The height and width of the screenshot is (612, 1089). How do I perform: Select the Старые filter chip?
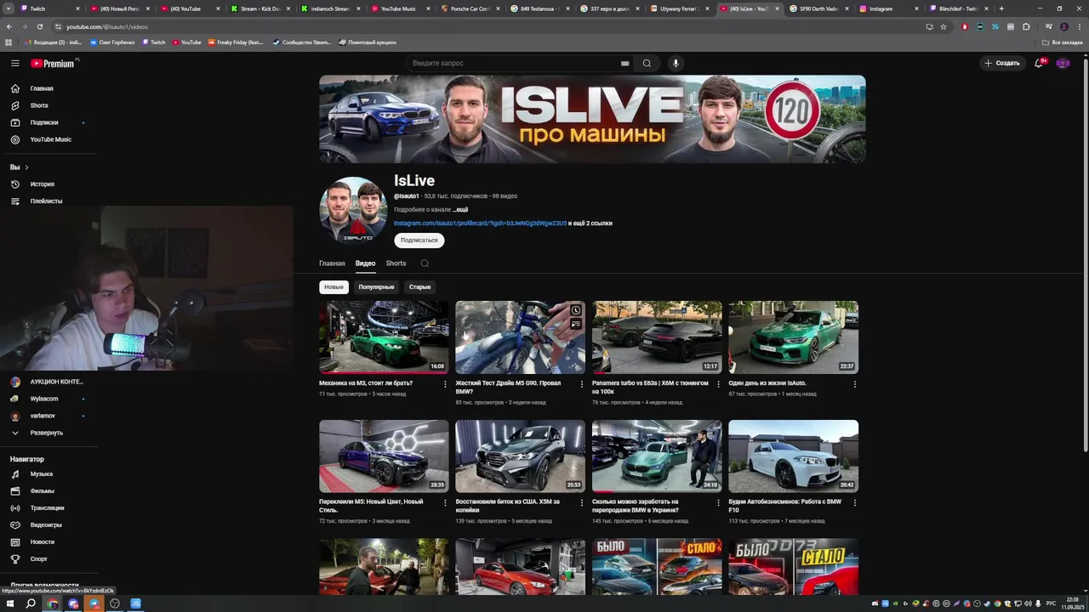tap(419, 287)
